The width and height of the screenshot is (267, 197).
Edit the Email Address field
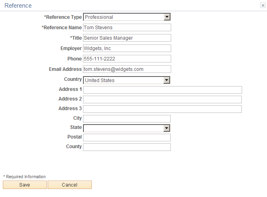pyautogui.click(x=127, y=69)
